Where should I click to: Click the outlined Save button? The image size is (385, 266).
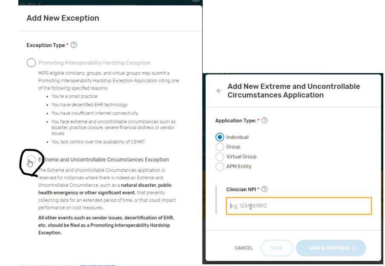pyautogui.click(x=277, y=248)
